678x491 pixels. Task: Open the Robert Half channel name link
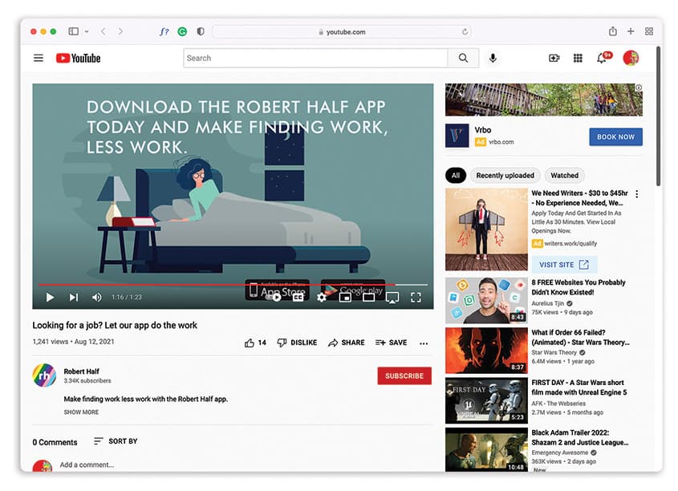click(x=81, y=371)
